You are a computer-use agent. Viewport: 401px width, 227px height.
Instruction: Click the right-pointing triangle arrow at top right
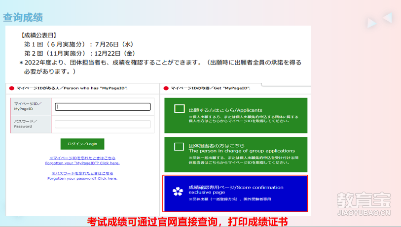pos(372,23)
